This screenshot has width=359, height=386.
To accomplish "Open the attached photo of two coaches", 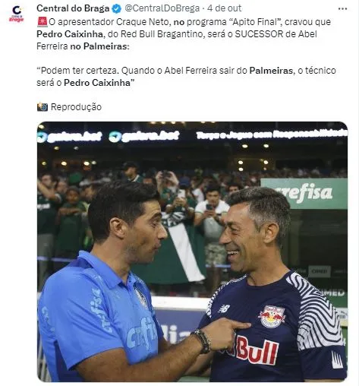I will (192, 252).
